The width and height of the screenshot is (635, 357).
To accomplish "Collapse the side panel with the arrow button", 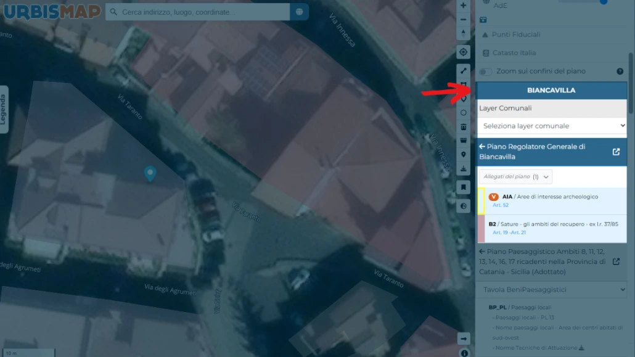I will pyautogui.click(x=463, y=339).
